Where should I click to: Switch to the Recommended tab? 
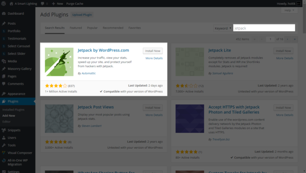(113, 28)
